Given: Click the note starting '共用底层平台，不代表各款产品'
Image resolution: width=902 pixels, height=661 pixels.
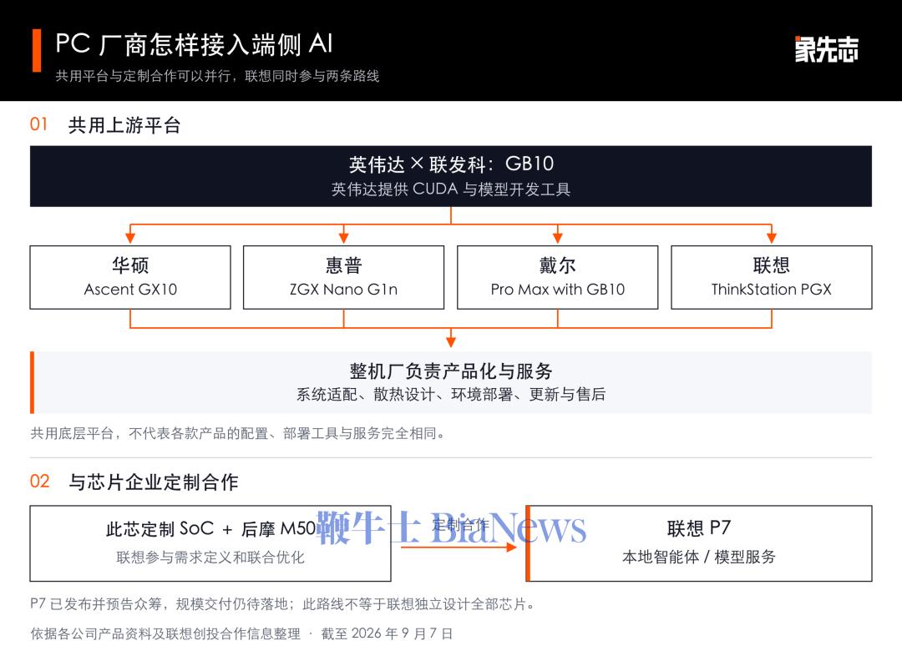Looking at the screenshot, I should (238, 433).
